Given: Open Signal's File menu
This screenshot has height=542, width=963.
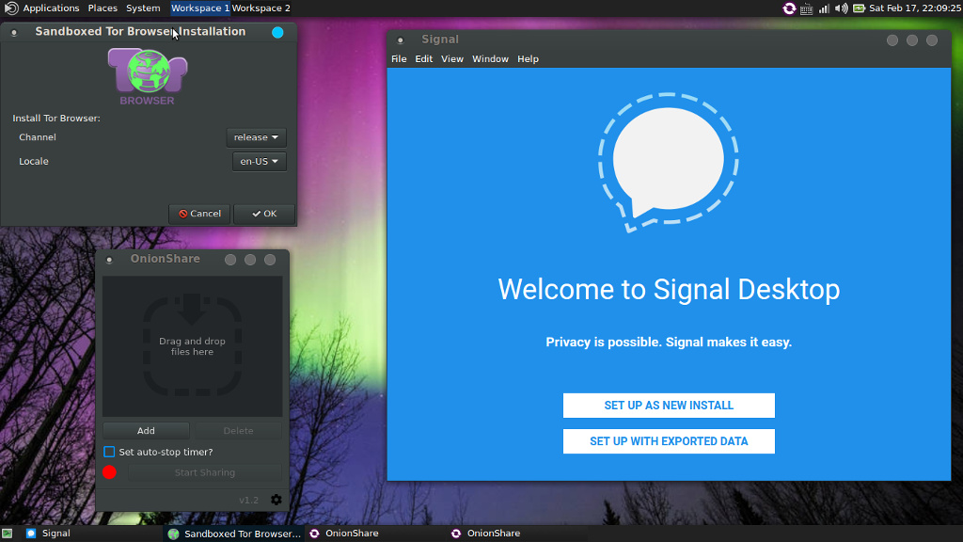Looking at the screenshot, I should click(x=399, y=59).
